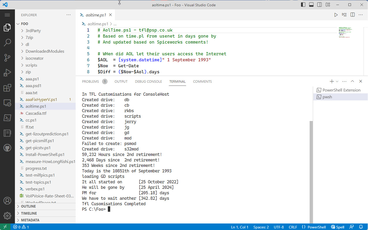This screenshot has width=368, height=230.
Task: Open get-lizoutprediction.ps1 file
Action: (x=45, y=134)
